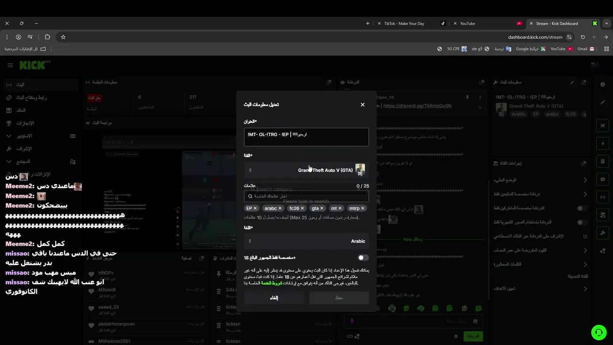
Task: Click the tags search input field
Action: (x=306, y=196)
